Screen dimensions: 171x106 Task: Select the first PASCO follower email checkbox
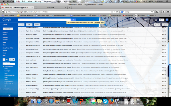click(x=20, y=34)
